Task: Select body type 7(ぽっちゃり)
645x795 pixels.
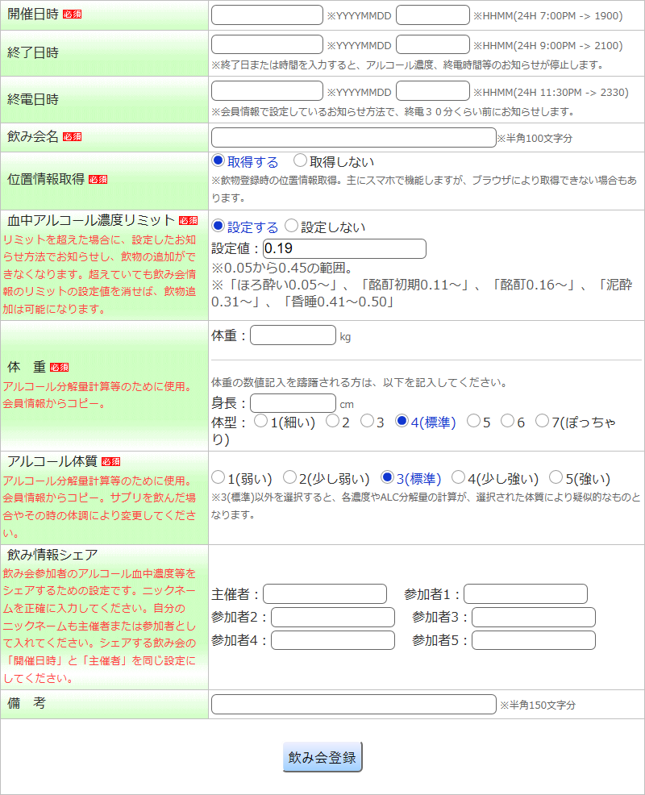Action: [x=543, y=422]
